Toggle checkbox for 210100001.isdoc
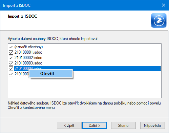169x133 pixels. [x=11, y=52]
